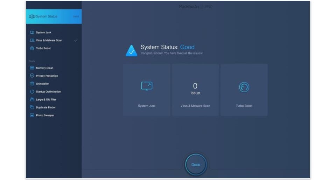Click the Memory Clean icon
336x180 pixels.
pos(32,68)
